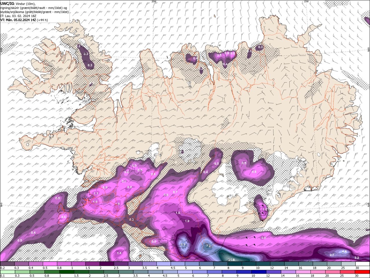Screen dimensions: 370x278
Task: Click the top-row legend swatch for 0.5–0.8
Action: pos(50,264)
